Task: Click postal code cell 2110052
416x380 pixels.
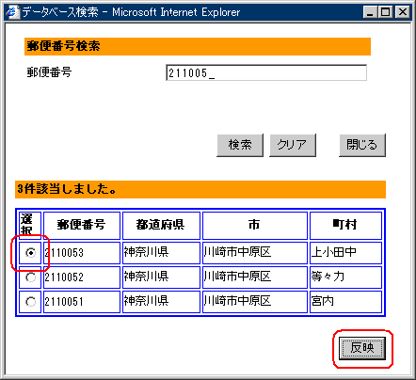Action: (82, 277)
